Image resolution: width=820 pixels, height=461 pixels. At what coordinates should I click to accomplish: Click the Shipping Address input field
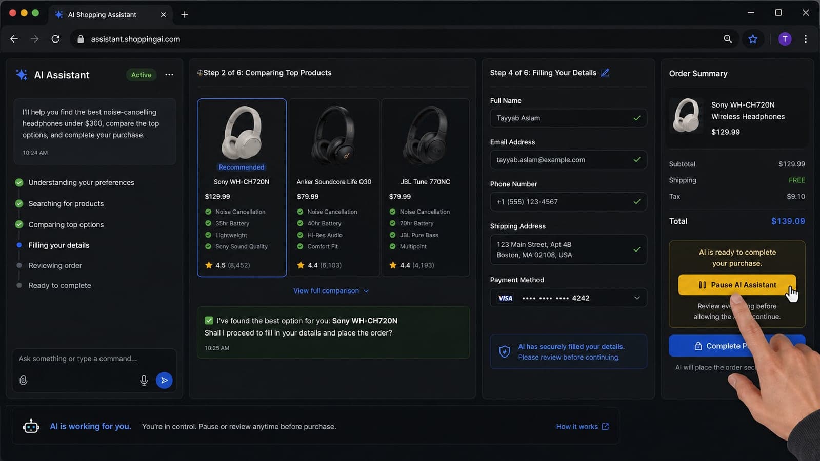click(568, 249)
